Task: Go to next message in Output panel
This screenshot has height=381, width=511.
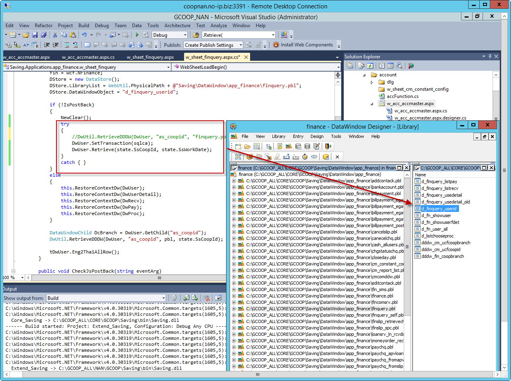Action: [x=195, y=298]
